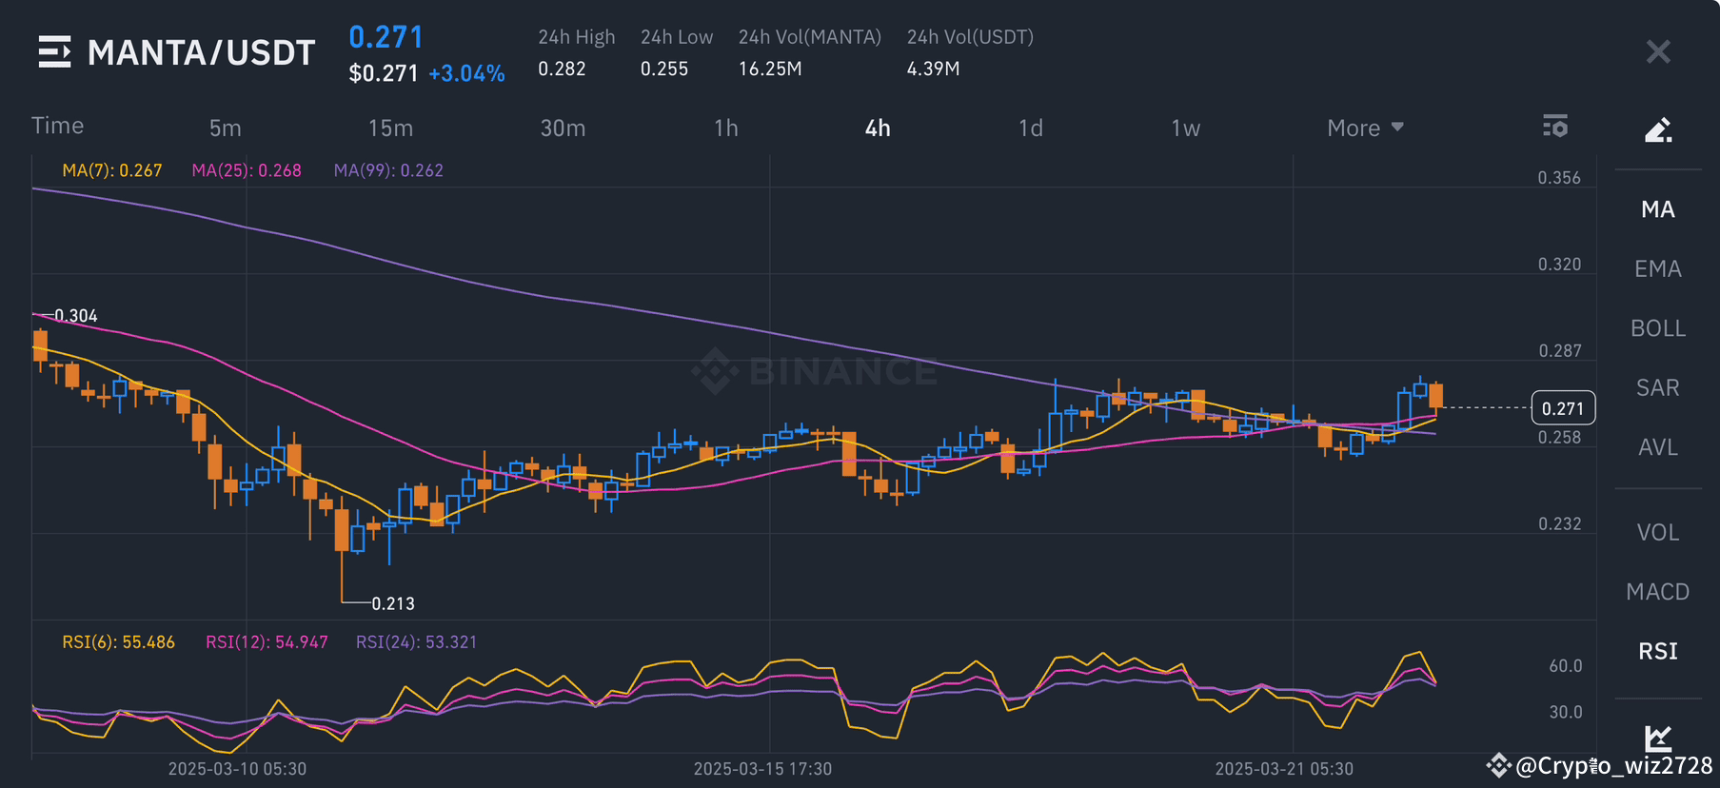Click the 2025-03-21 05:30 date label
The height and width of the screenshot is (788, 1720).
pyautogui.click(x=1284, y=769)
